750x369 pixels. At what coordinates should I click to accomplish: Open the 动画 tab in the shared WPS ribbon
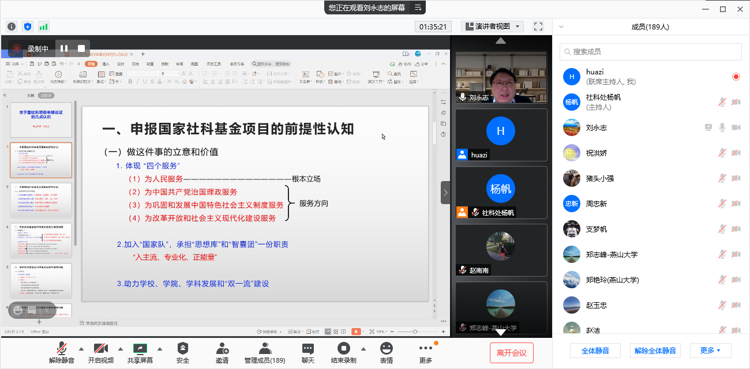[x=150, y=64]
